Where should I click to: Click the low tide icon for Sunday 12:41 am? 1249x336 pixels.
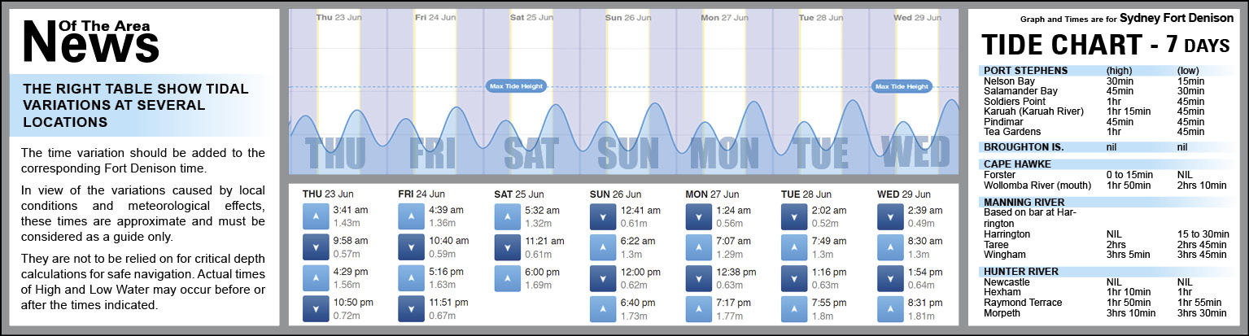(604, 216)
